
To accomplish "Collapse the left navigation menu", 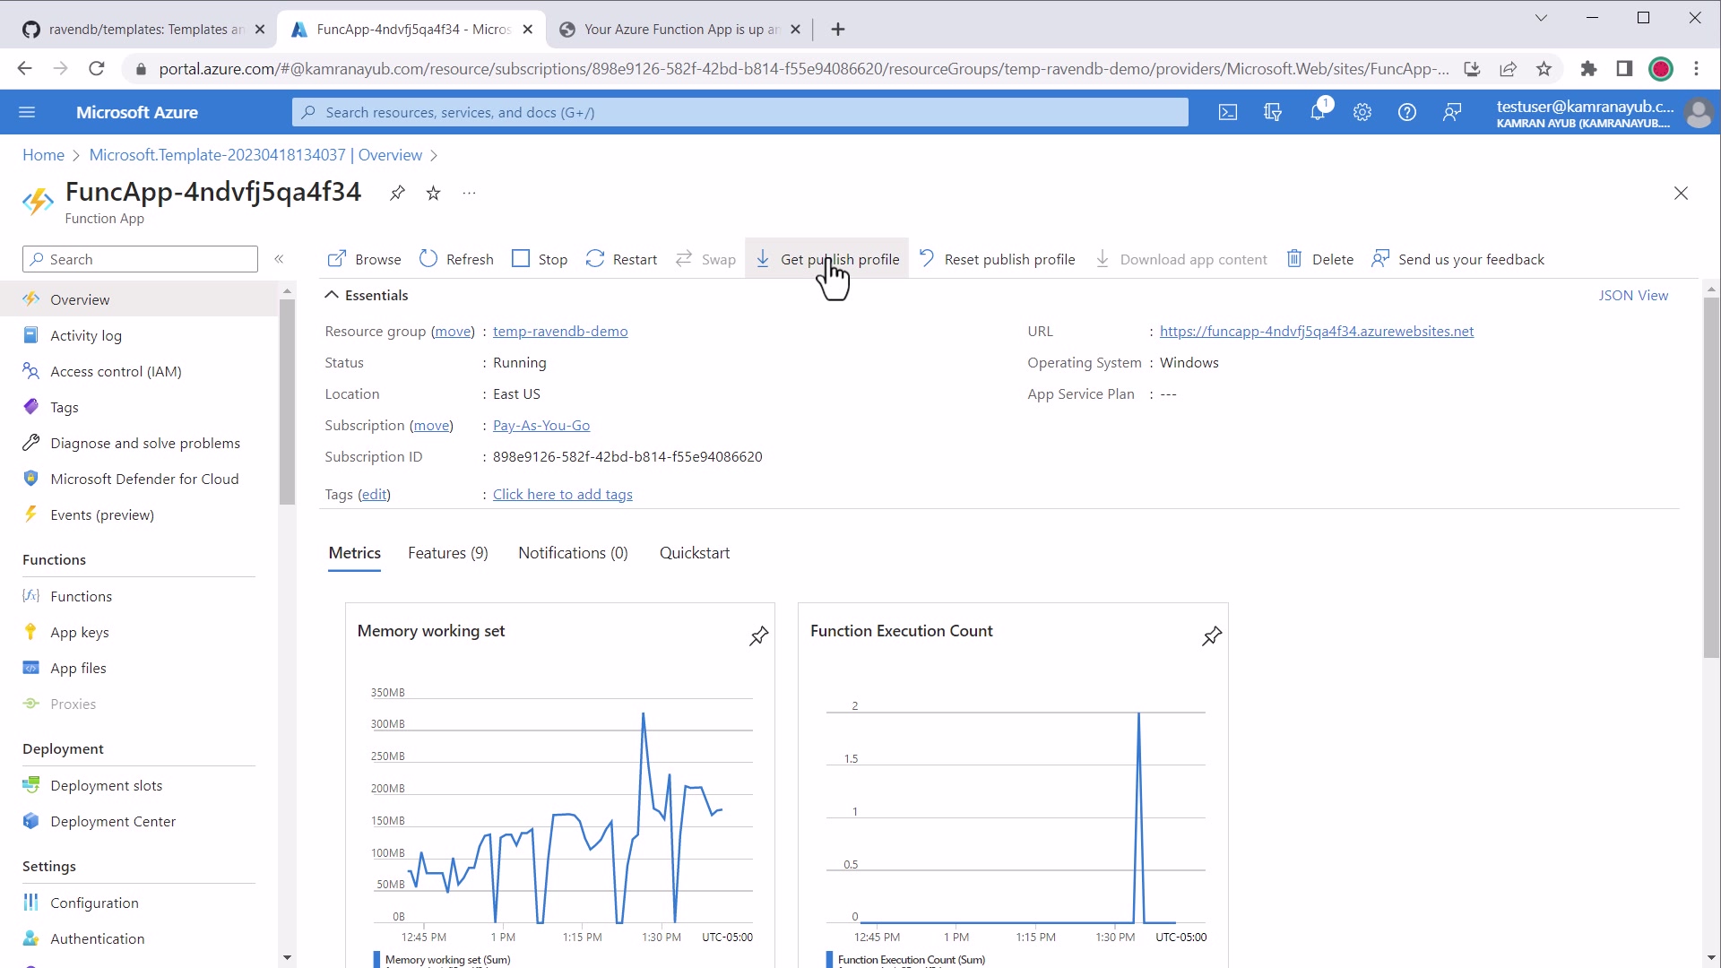I will (x=279, y=259).
